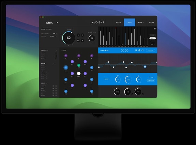
Task: Click BYPASS in the Left Wide bar
Action: click(151, 50)
